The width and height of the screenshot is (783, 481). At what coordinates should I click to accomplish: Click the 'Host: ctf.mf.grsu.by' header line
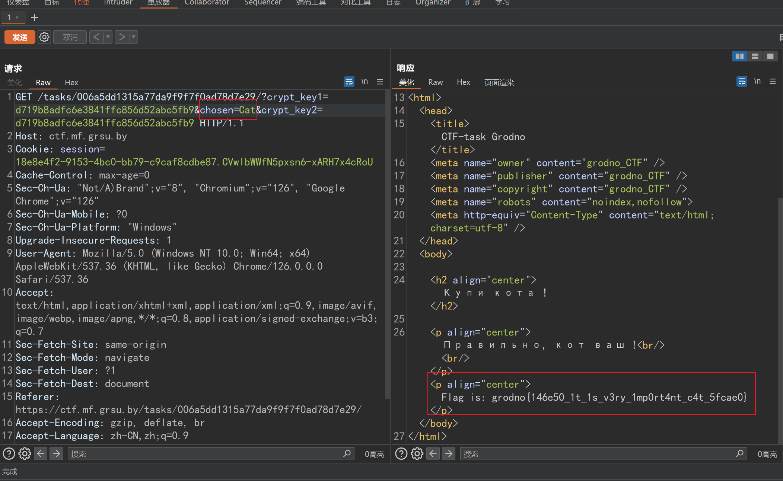[x=71, y=136]
